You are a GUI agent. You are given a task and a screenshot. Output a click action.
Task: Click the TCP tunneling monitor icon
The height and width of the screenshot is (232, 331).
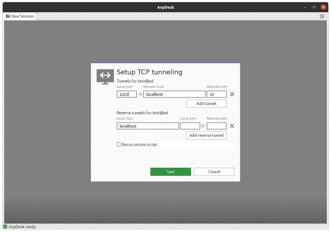point(105,77)
